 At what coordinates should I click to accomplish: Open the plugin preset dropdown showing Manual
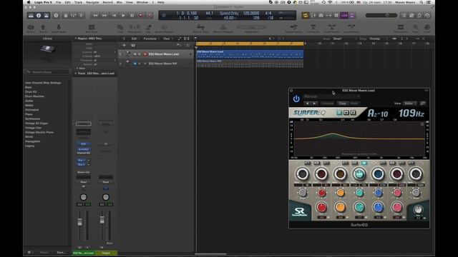point(332,96)
